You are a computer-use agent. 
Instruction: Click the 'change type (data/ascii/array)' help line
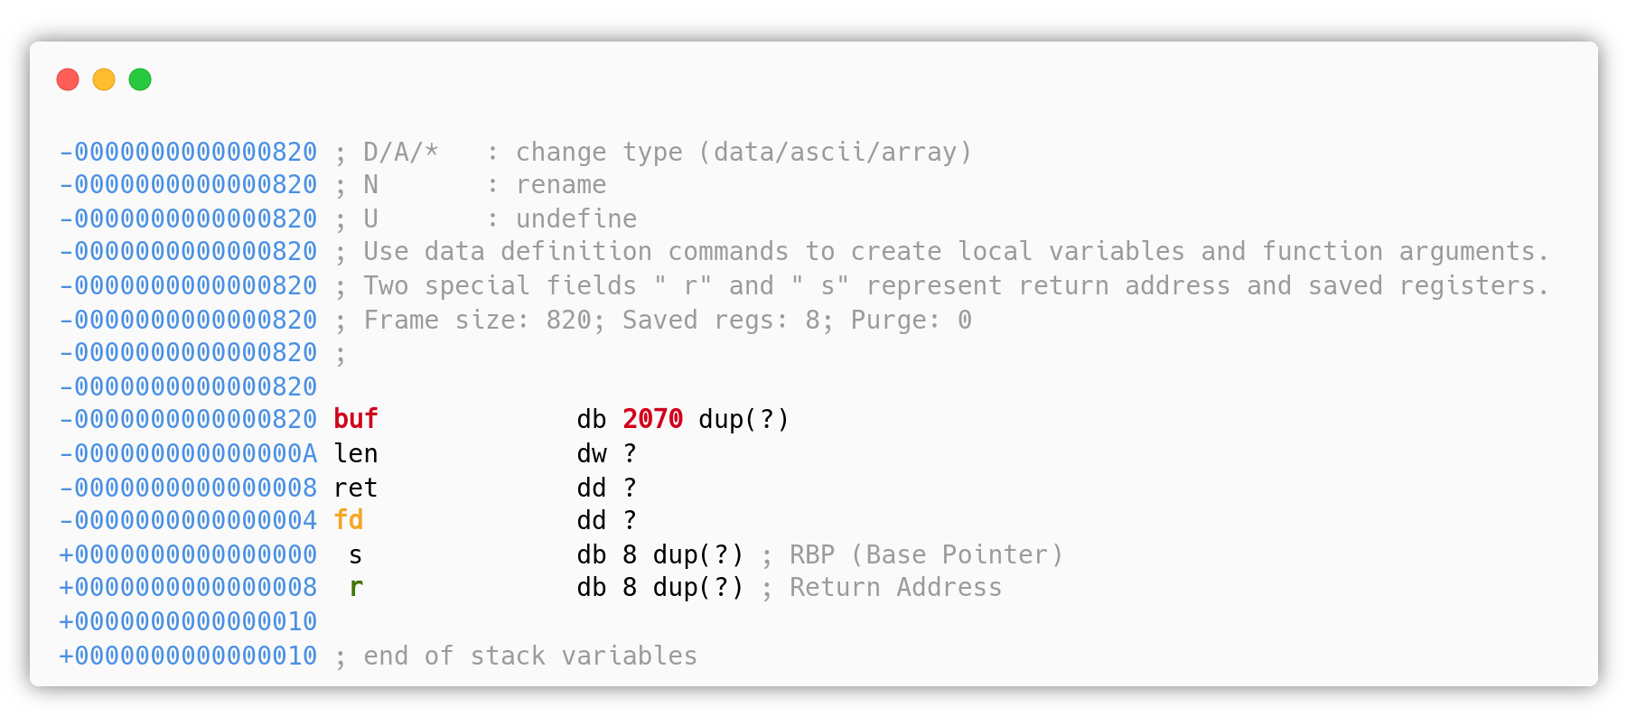pos(653,152)
